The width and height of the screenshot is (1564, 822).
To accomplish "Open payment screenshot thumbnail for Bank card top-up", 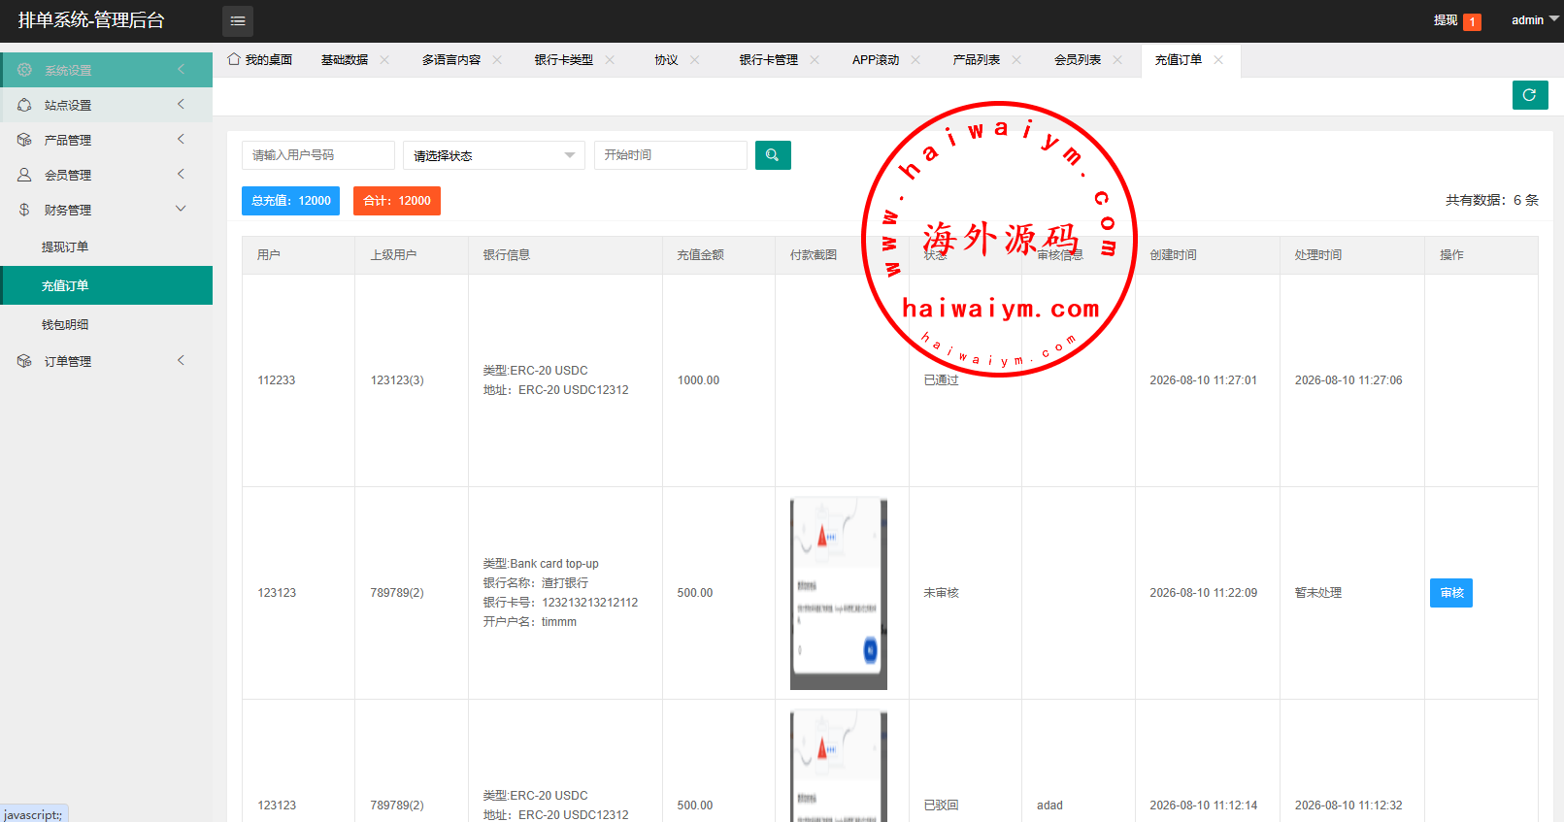I will [x=839, y=593].
